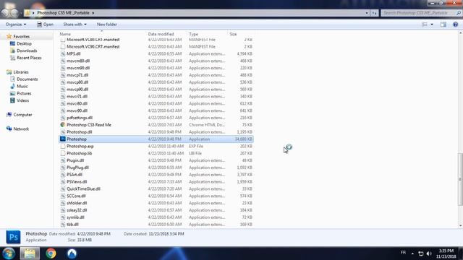Select Computer in the navigation pane
This screenshot has width=463, height=260.
(x=22, y=115)
